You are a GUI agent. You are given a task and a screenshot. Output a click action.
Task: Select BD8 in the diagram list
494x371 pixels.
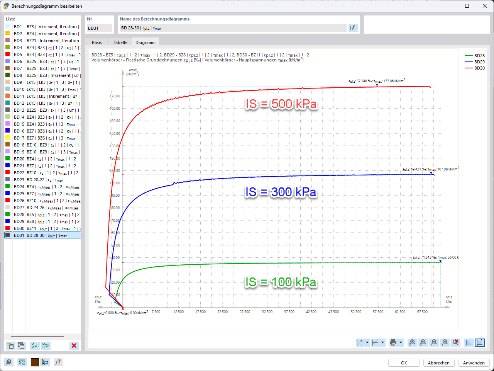click(x=42, y=75)
